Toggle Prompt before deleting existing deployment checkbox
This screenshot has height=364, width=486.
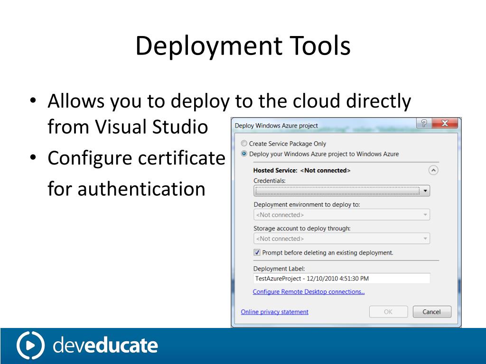[257, 253]
